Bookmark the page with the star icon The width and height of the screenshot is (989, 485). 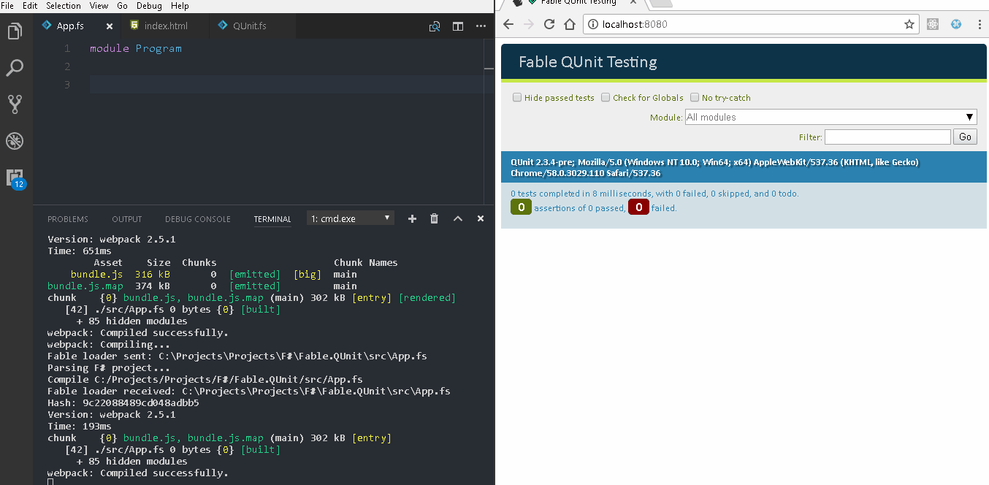[909, 23]
